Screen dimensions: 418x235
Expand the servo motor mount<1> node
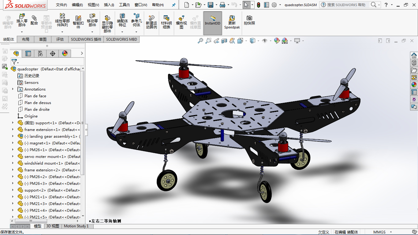point(13,156)
